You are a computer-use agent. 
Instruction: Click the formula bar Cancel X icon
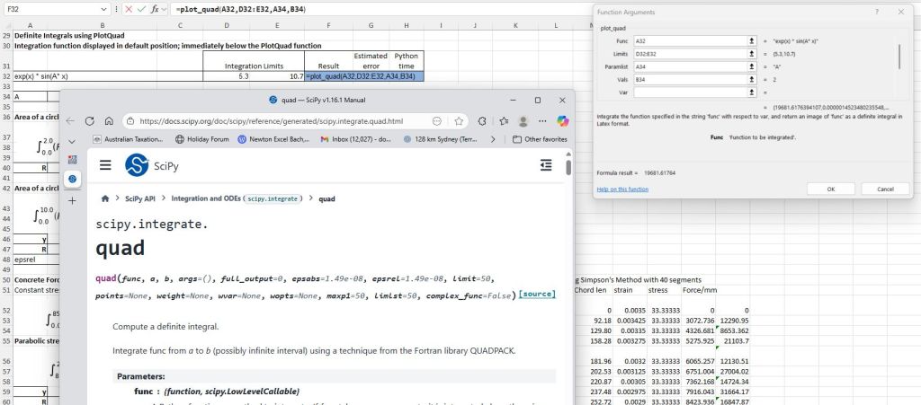point(128,8)
